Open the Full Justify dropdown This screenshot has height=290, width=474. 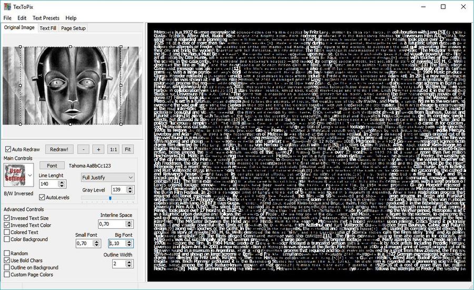click(107, 178)
